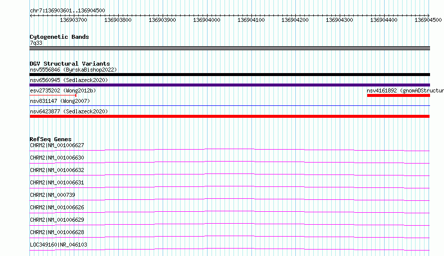Select the purple nsv6560945 variant bar

click(x=229, y=85)
